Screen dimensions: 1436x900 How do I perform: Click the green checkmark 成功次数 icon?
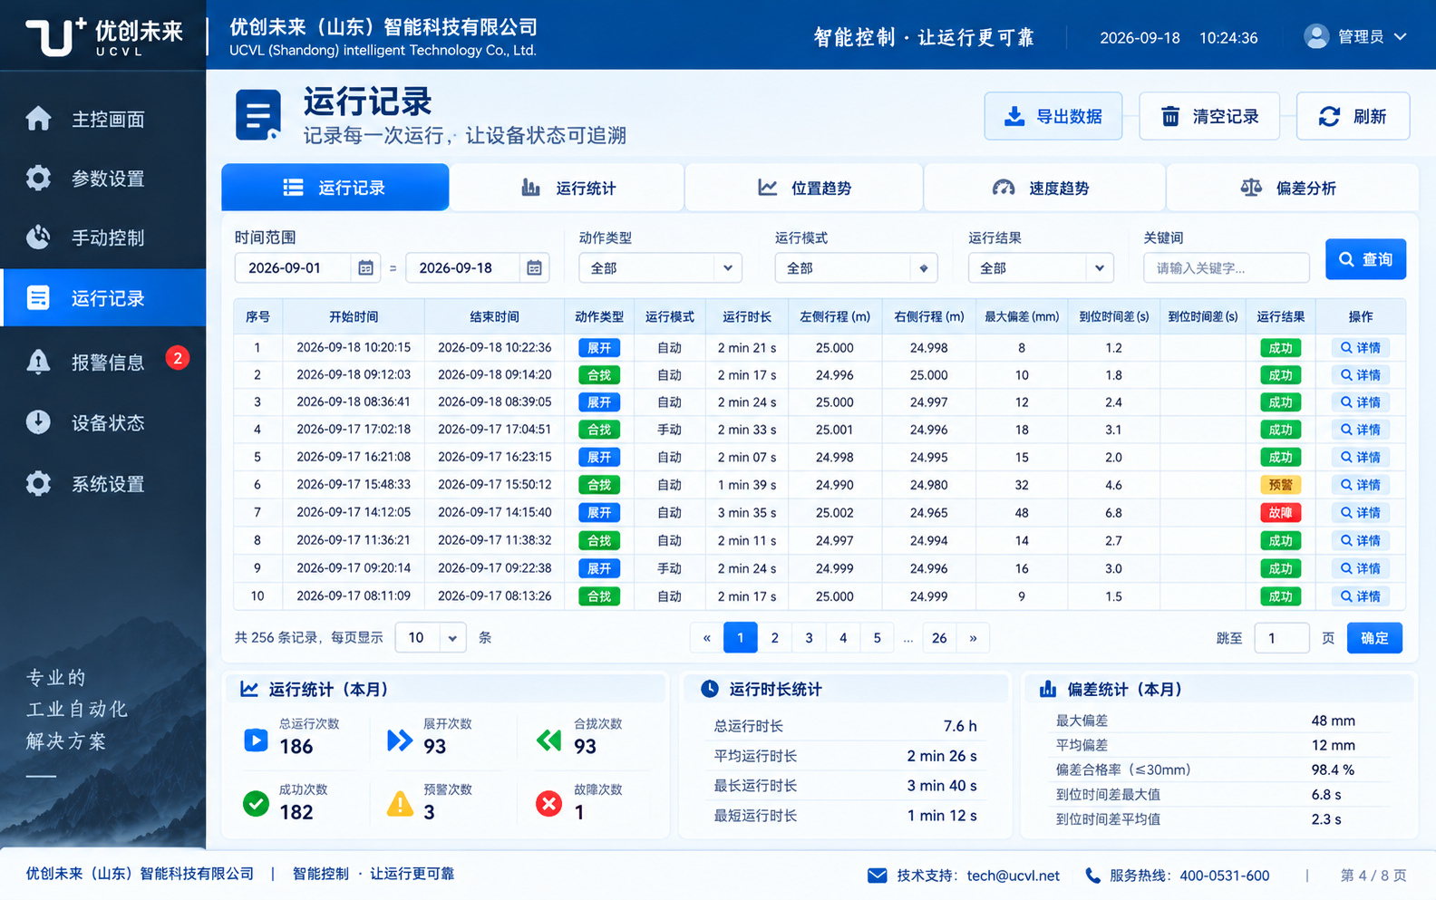pos(256,804)
